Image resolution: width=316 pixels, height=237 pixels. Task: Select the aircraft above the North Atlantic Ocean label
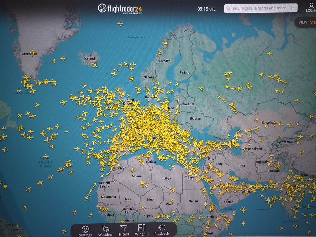(46, 157)
